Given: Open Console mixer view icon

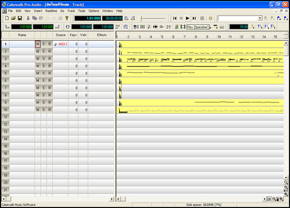Looking at the screenshot, I should click(176, 27).
